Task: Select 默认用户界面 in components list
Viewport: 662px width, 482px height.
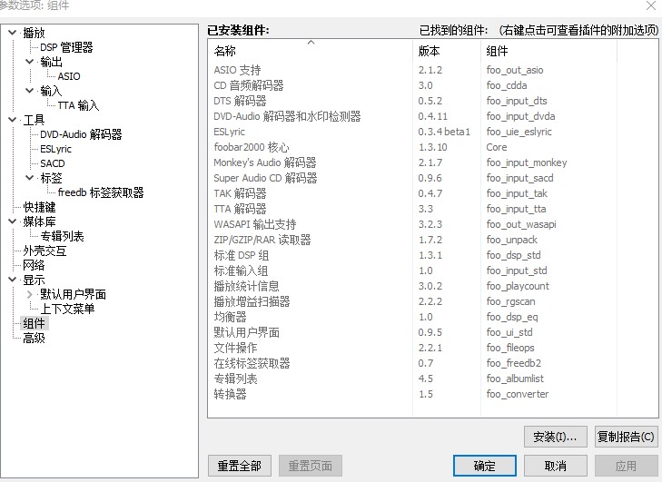Action: click(433, 332)
